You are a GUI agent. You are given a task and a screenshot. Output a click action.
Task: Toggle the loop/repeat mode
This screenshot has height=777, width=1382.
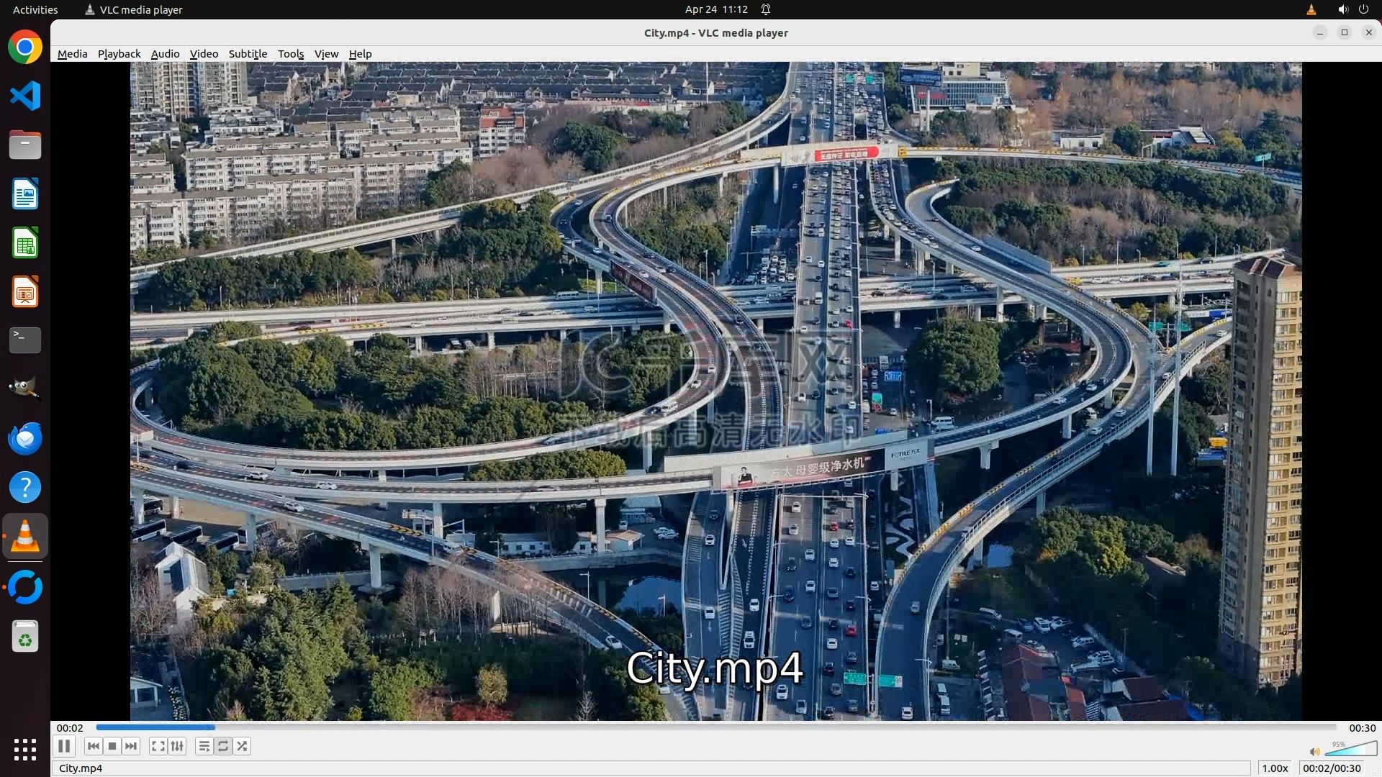[223, 746]
